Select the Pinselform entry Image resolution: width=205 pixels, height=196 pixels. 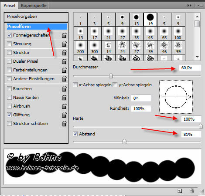[x=37, y=27]
